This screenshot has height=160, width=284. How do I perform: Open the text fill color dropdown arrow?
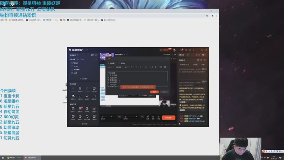coord(134,67)
